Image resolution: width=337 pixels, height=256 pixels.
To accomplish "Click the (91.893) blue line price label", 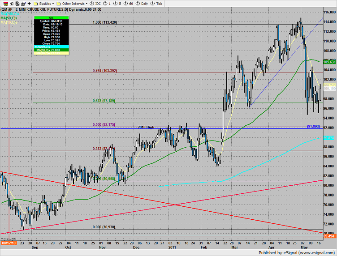I will coord(313,126).
